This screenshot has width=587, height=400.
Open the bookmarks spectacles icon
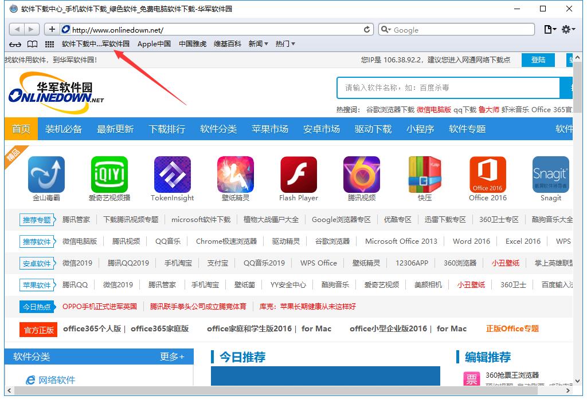pyautogui.click(x=15, y=44)
